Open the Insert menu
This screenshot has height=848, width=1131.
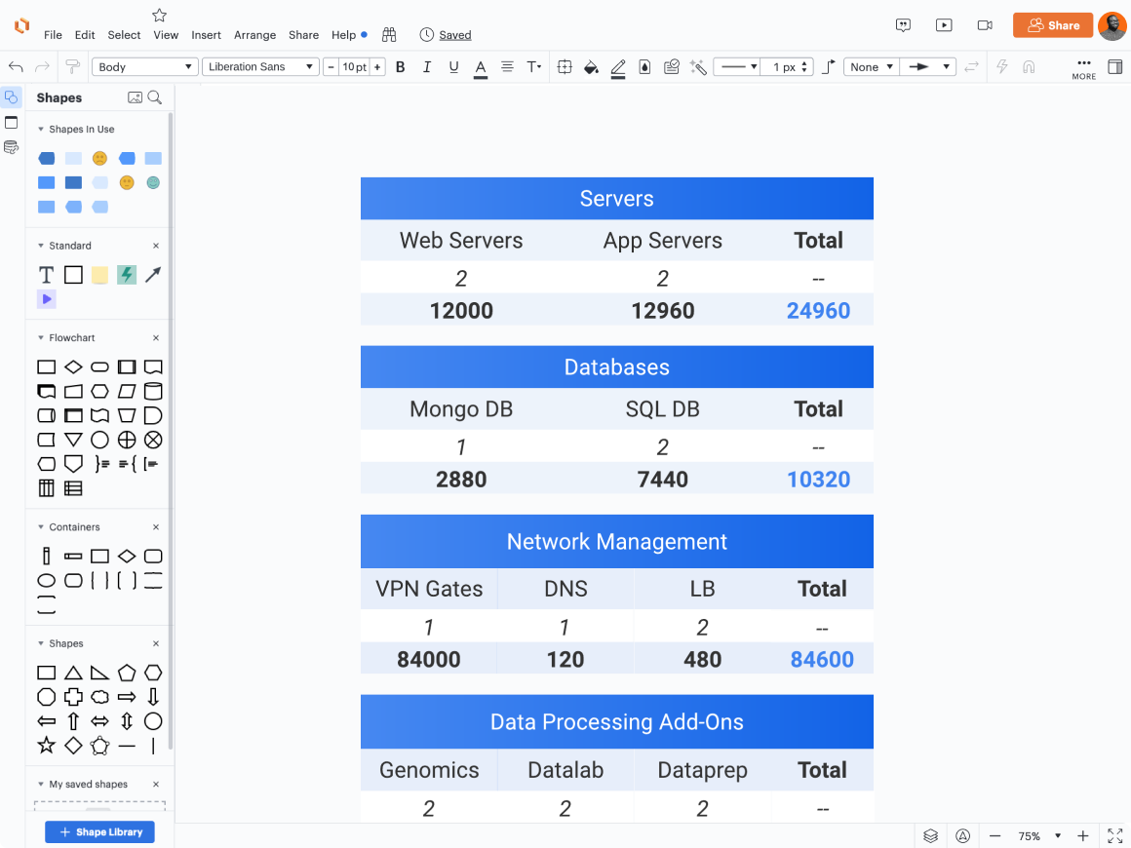[x=206, y=34]
